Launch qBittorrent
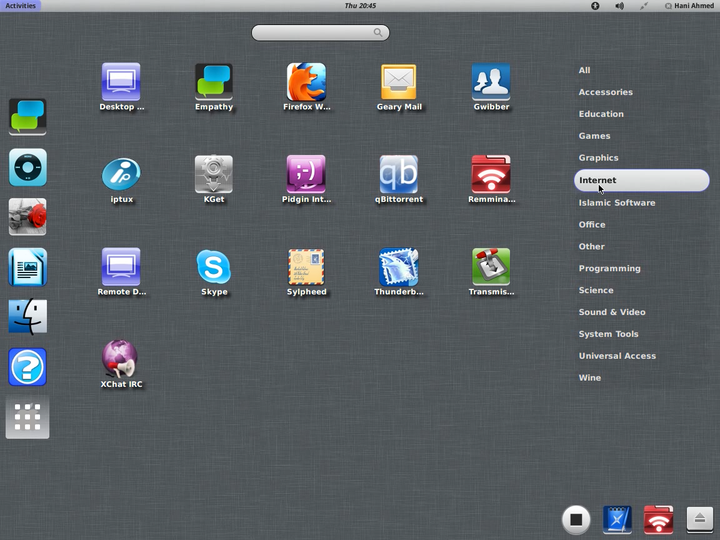Image resolution: width=720 pixels, height=540 pixels. 399,174
